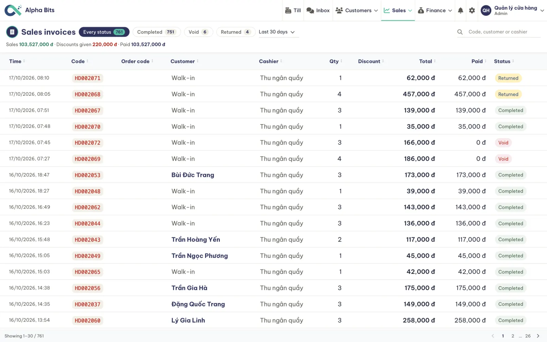
Task: Select the Every status filter
Action: point(104,32)
